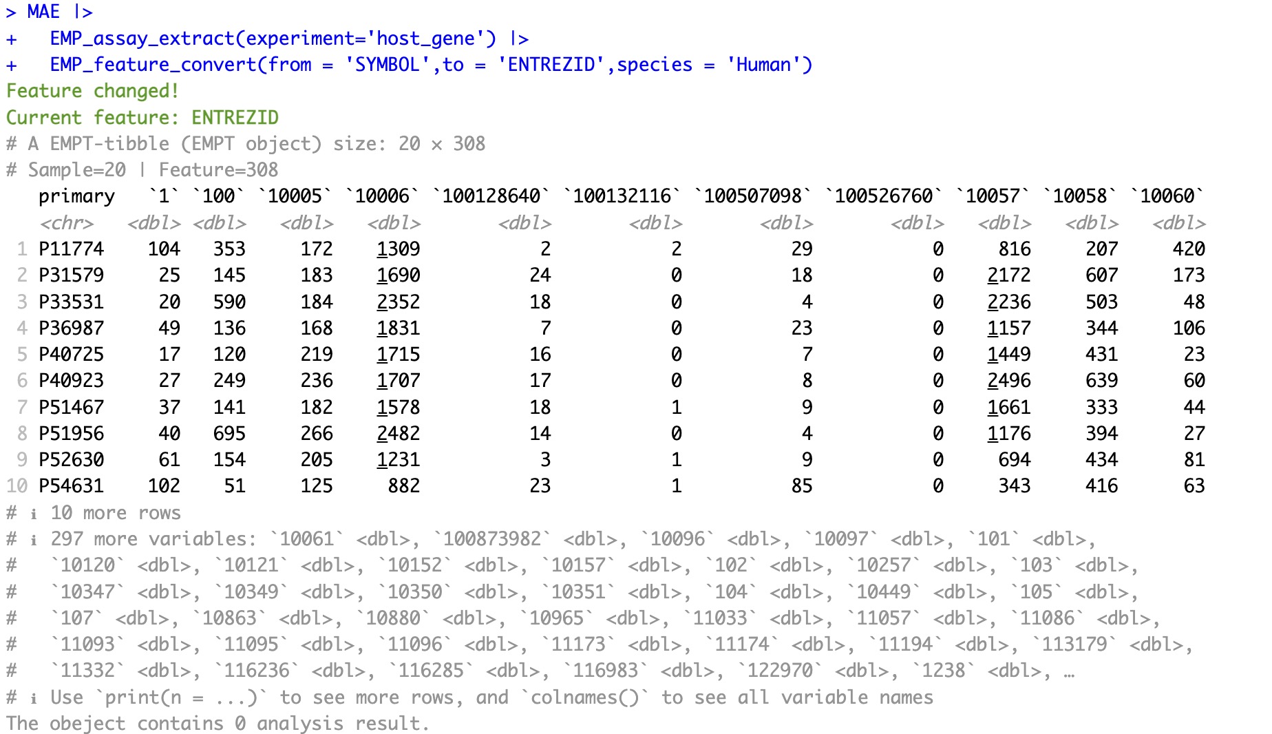Select sample ID P11774 in row 1
The height and width of the screenshot is (734, 1272).
pyautogui.click(x=71, y=249)
